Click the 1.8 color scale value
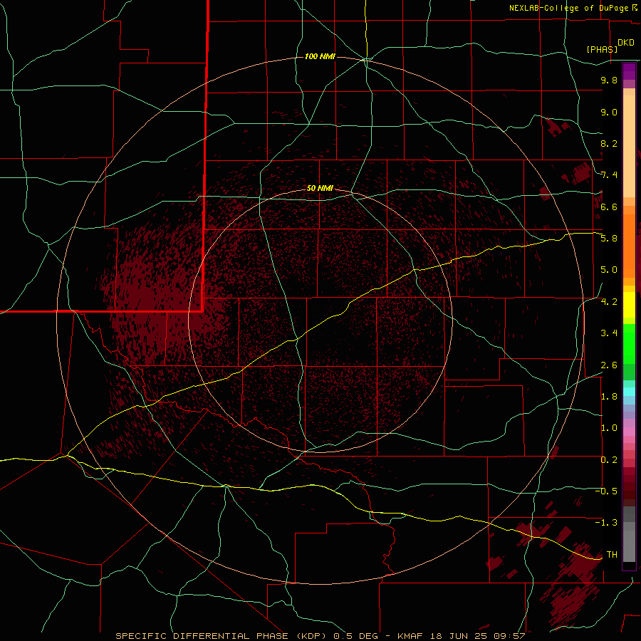 coord(609,397)
